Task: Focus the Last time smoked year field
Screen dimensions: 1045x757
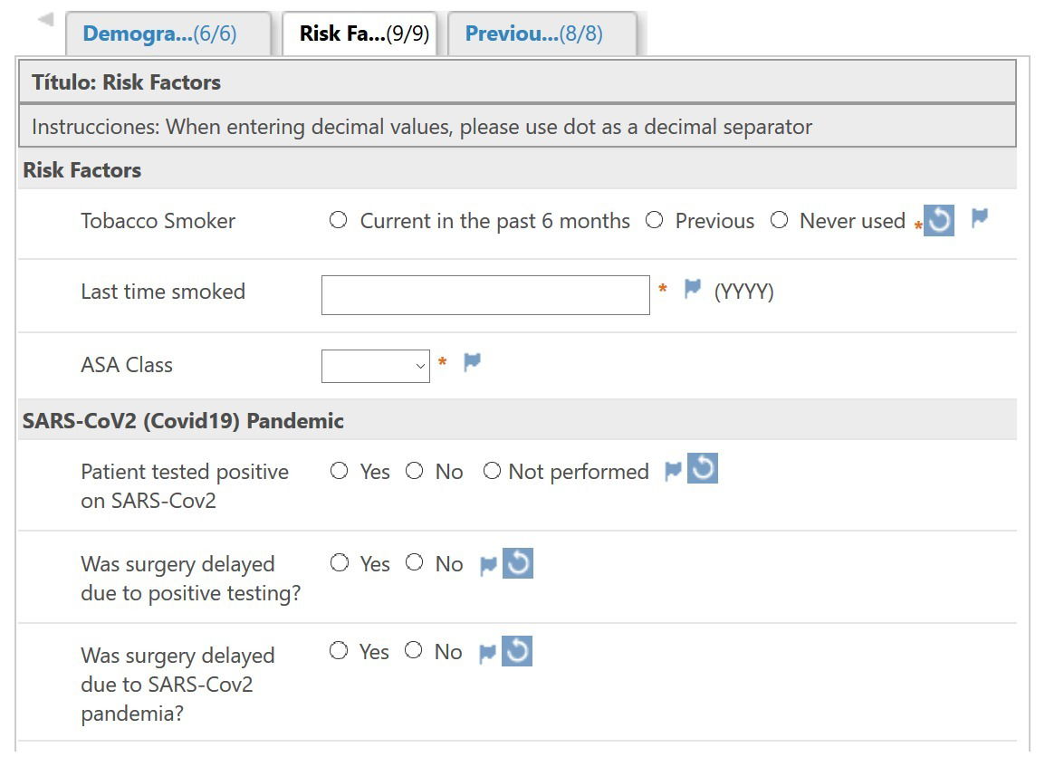Action: coord(485,294)
